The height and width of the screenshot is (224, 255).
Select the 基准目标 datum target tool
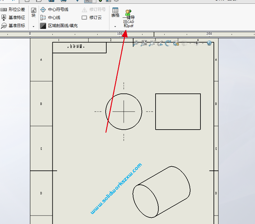[x=14, y=26]
